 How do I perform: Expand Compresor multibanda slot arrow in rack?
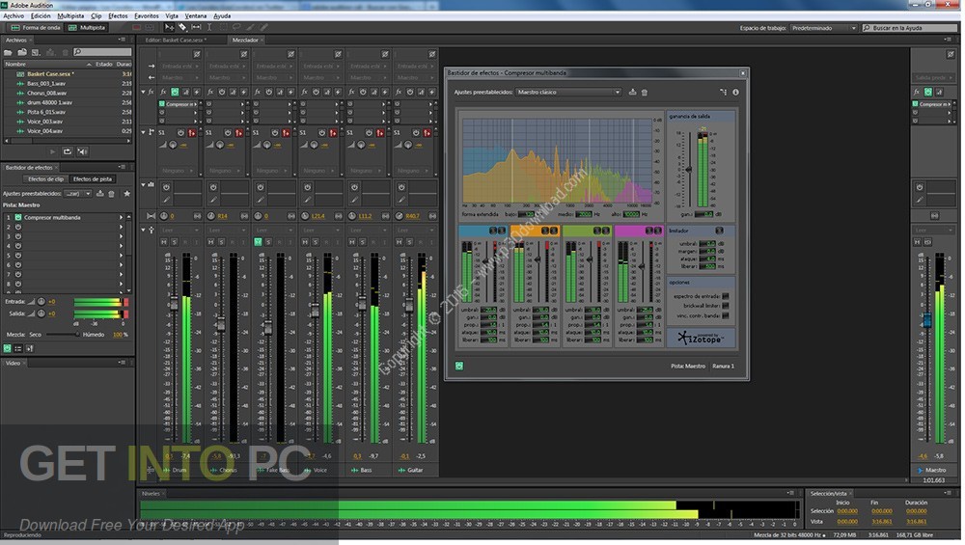point(121,217)
